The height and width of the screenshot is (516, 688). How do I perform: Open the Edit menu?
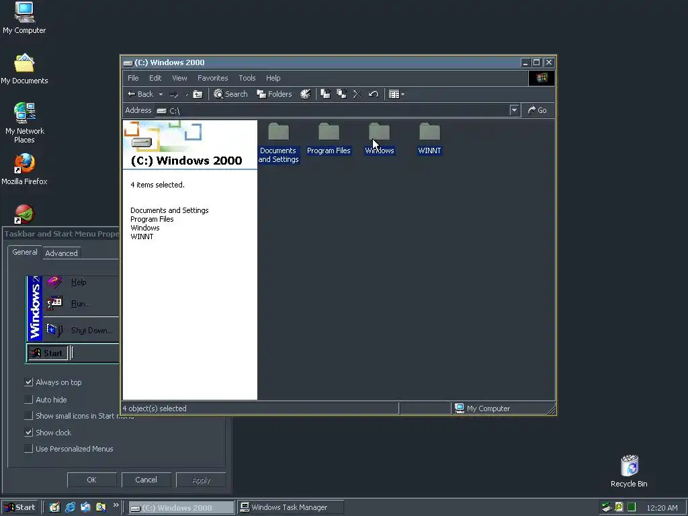[x=155, y=78]
